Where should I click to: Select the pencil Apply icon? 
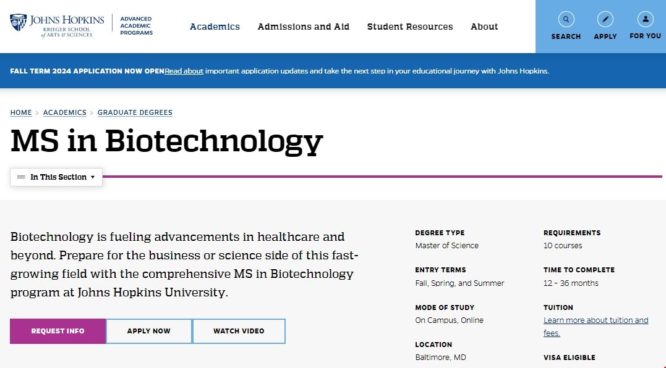pyautogui.click(x=605, y=19)
